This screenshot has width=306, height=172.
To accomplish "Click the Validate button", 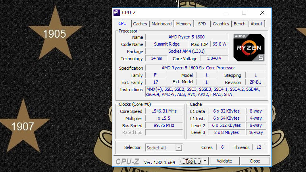I will pos(224,161).
